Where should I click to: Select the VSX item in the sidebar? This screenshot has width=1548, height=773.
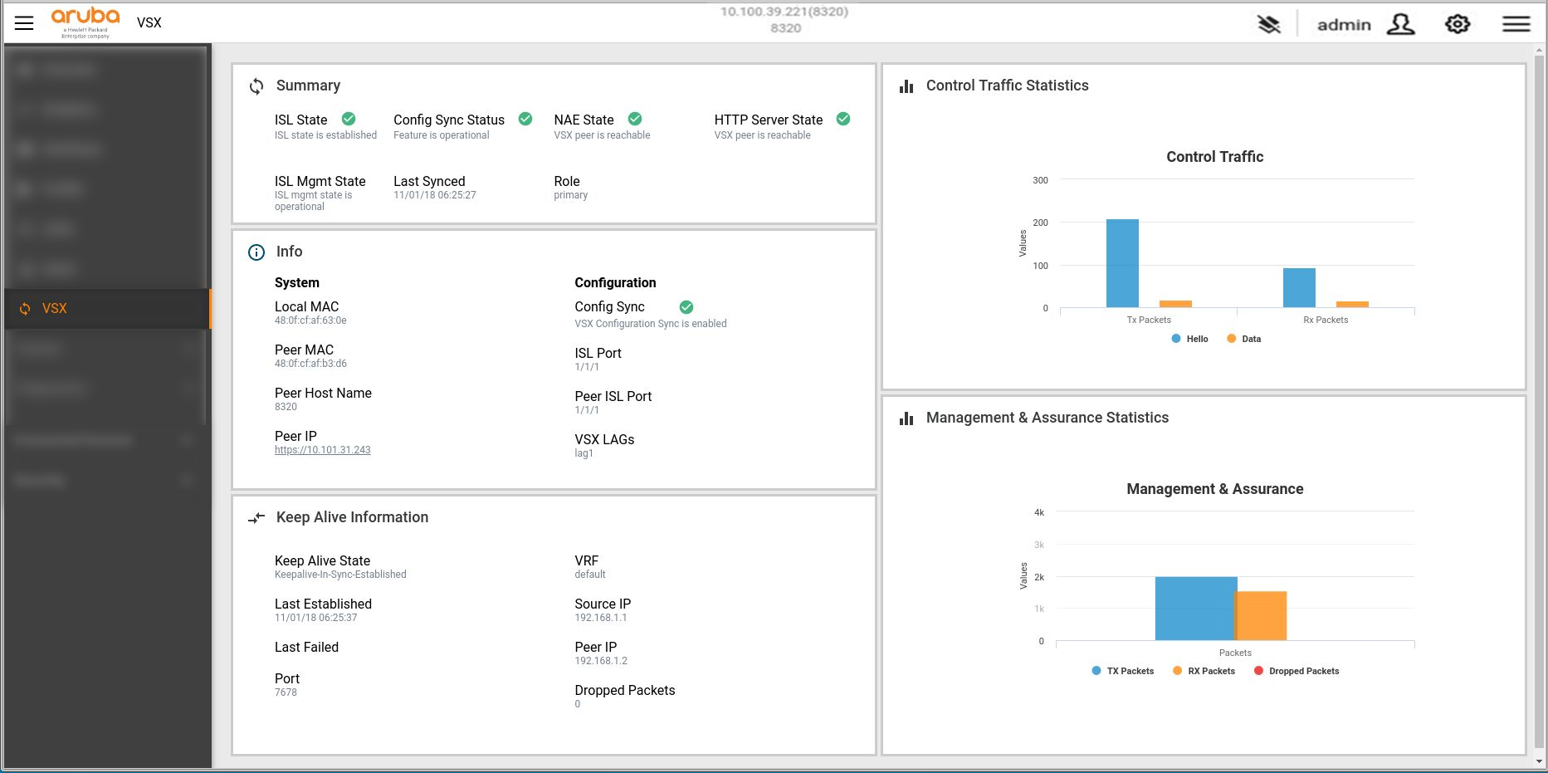pyautogui.click(x=107, y=309)
